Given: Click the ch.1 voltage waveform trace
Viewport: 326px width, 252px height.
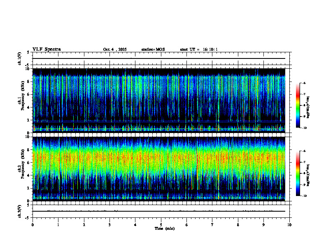Looking at the screenshot, I should [159, 58].
